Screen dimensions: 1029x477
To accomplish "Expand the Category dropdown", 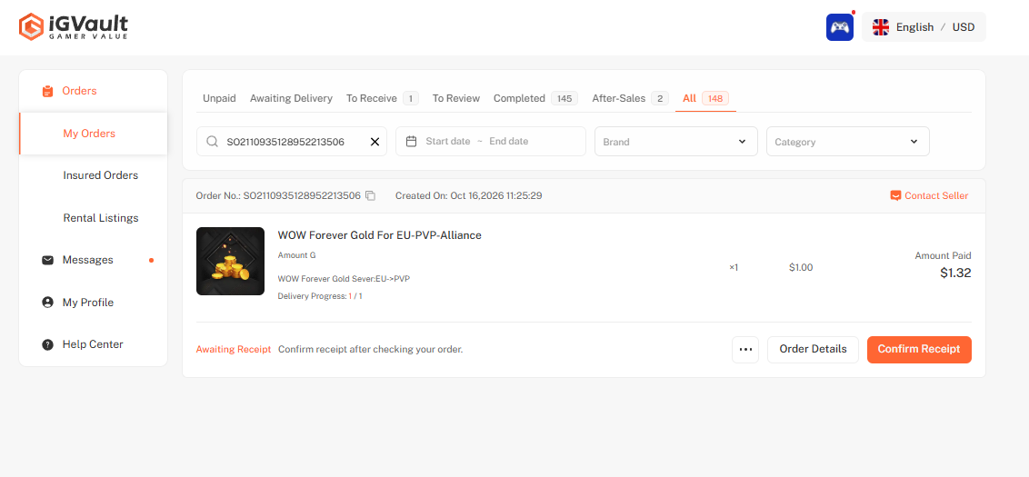I will coord(847,141).
